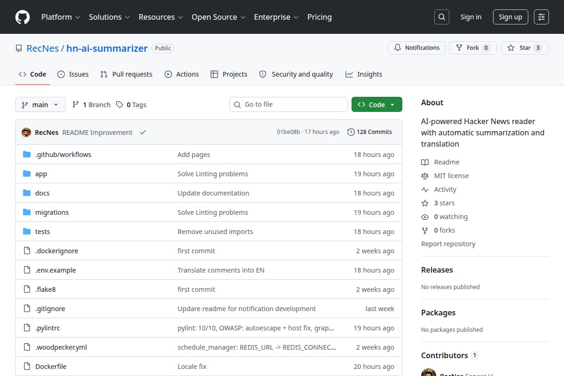
Task: Open the Security and quality tab
Action: pyautogui.click(x=296, y=74)
